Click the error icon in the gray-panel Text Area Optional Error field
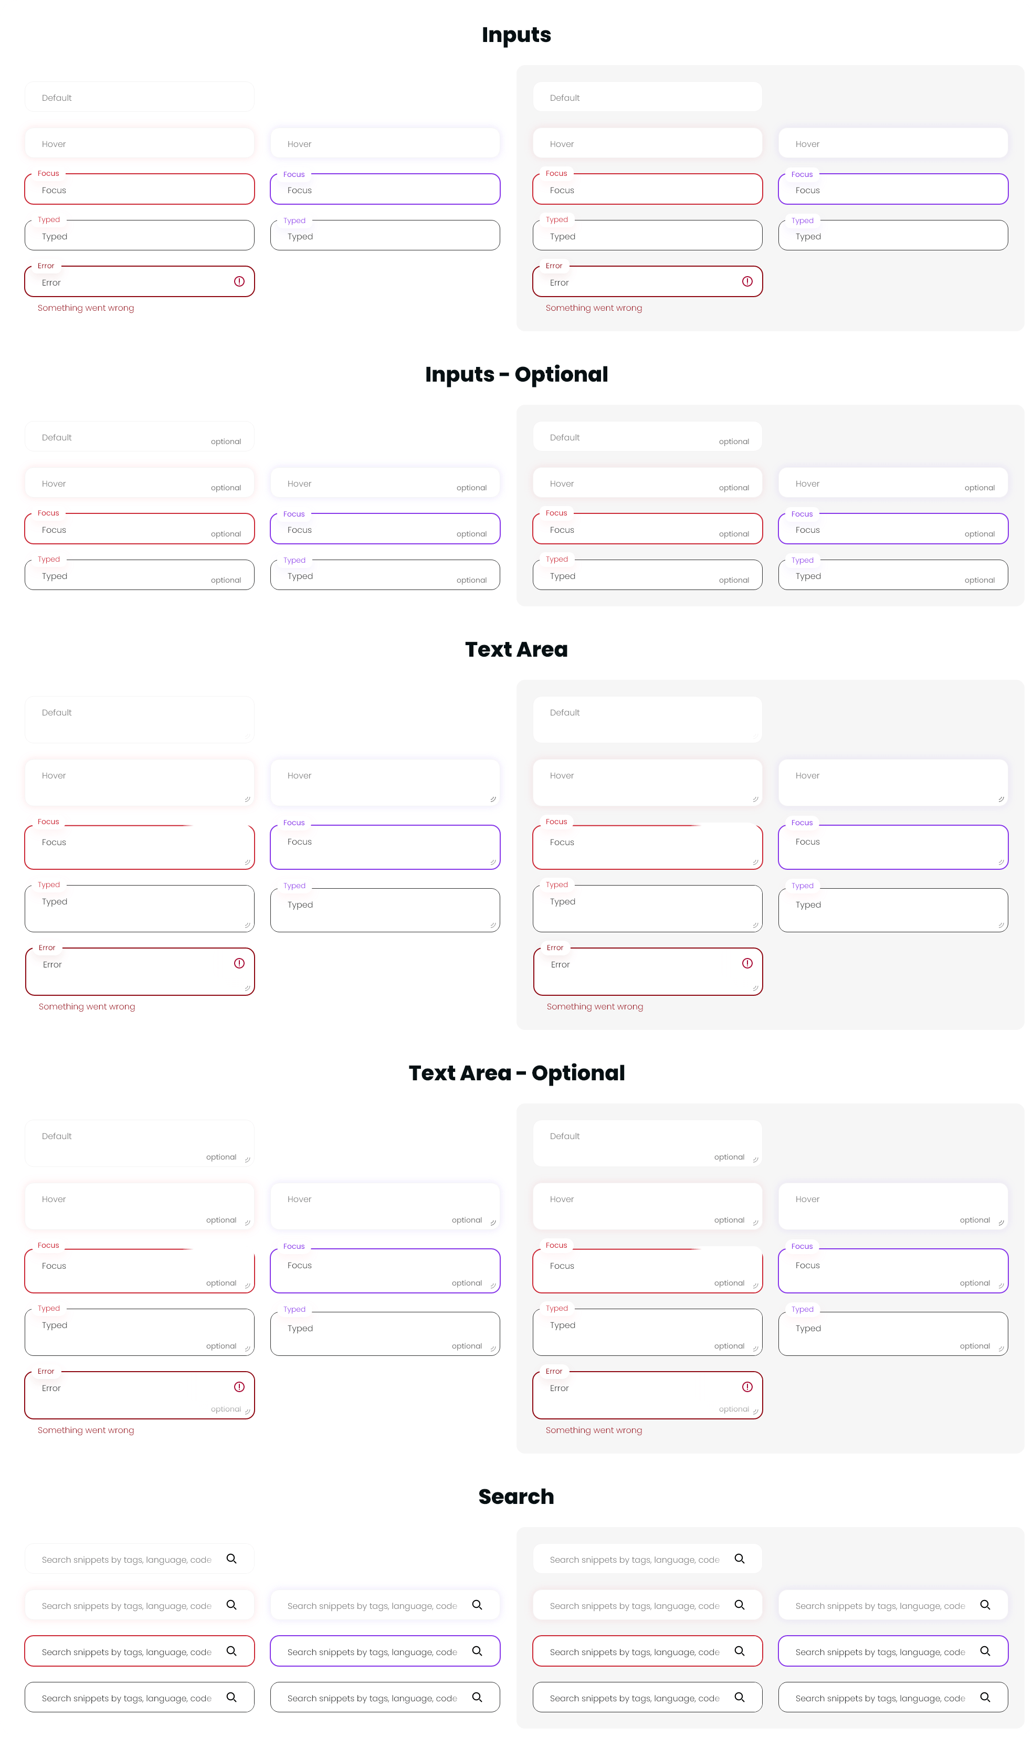Image resolution: width=1033 pixels, height=1737 pixels. tap(747, 1386)
